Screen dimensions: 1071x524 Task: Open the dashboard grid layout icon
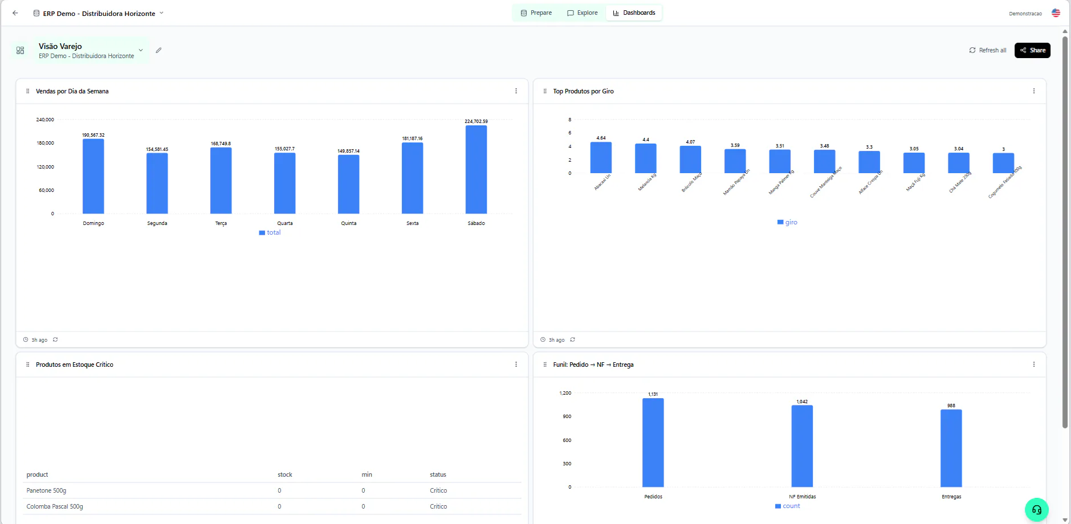20,51
